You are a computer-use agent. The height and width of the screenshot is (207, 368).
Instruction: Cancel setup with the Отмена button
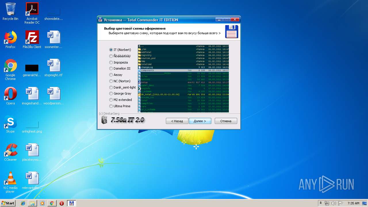point(226,121)
